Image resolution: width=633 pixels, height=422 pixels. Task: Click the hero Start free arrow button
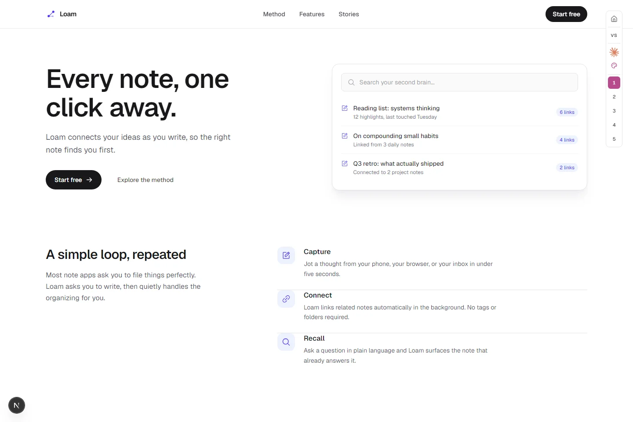point(73,180)
